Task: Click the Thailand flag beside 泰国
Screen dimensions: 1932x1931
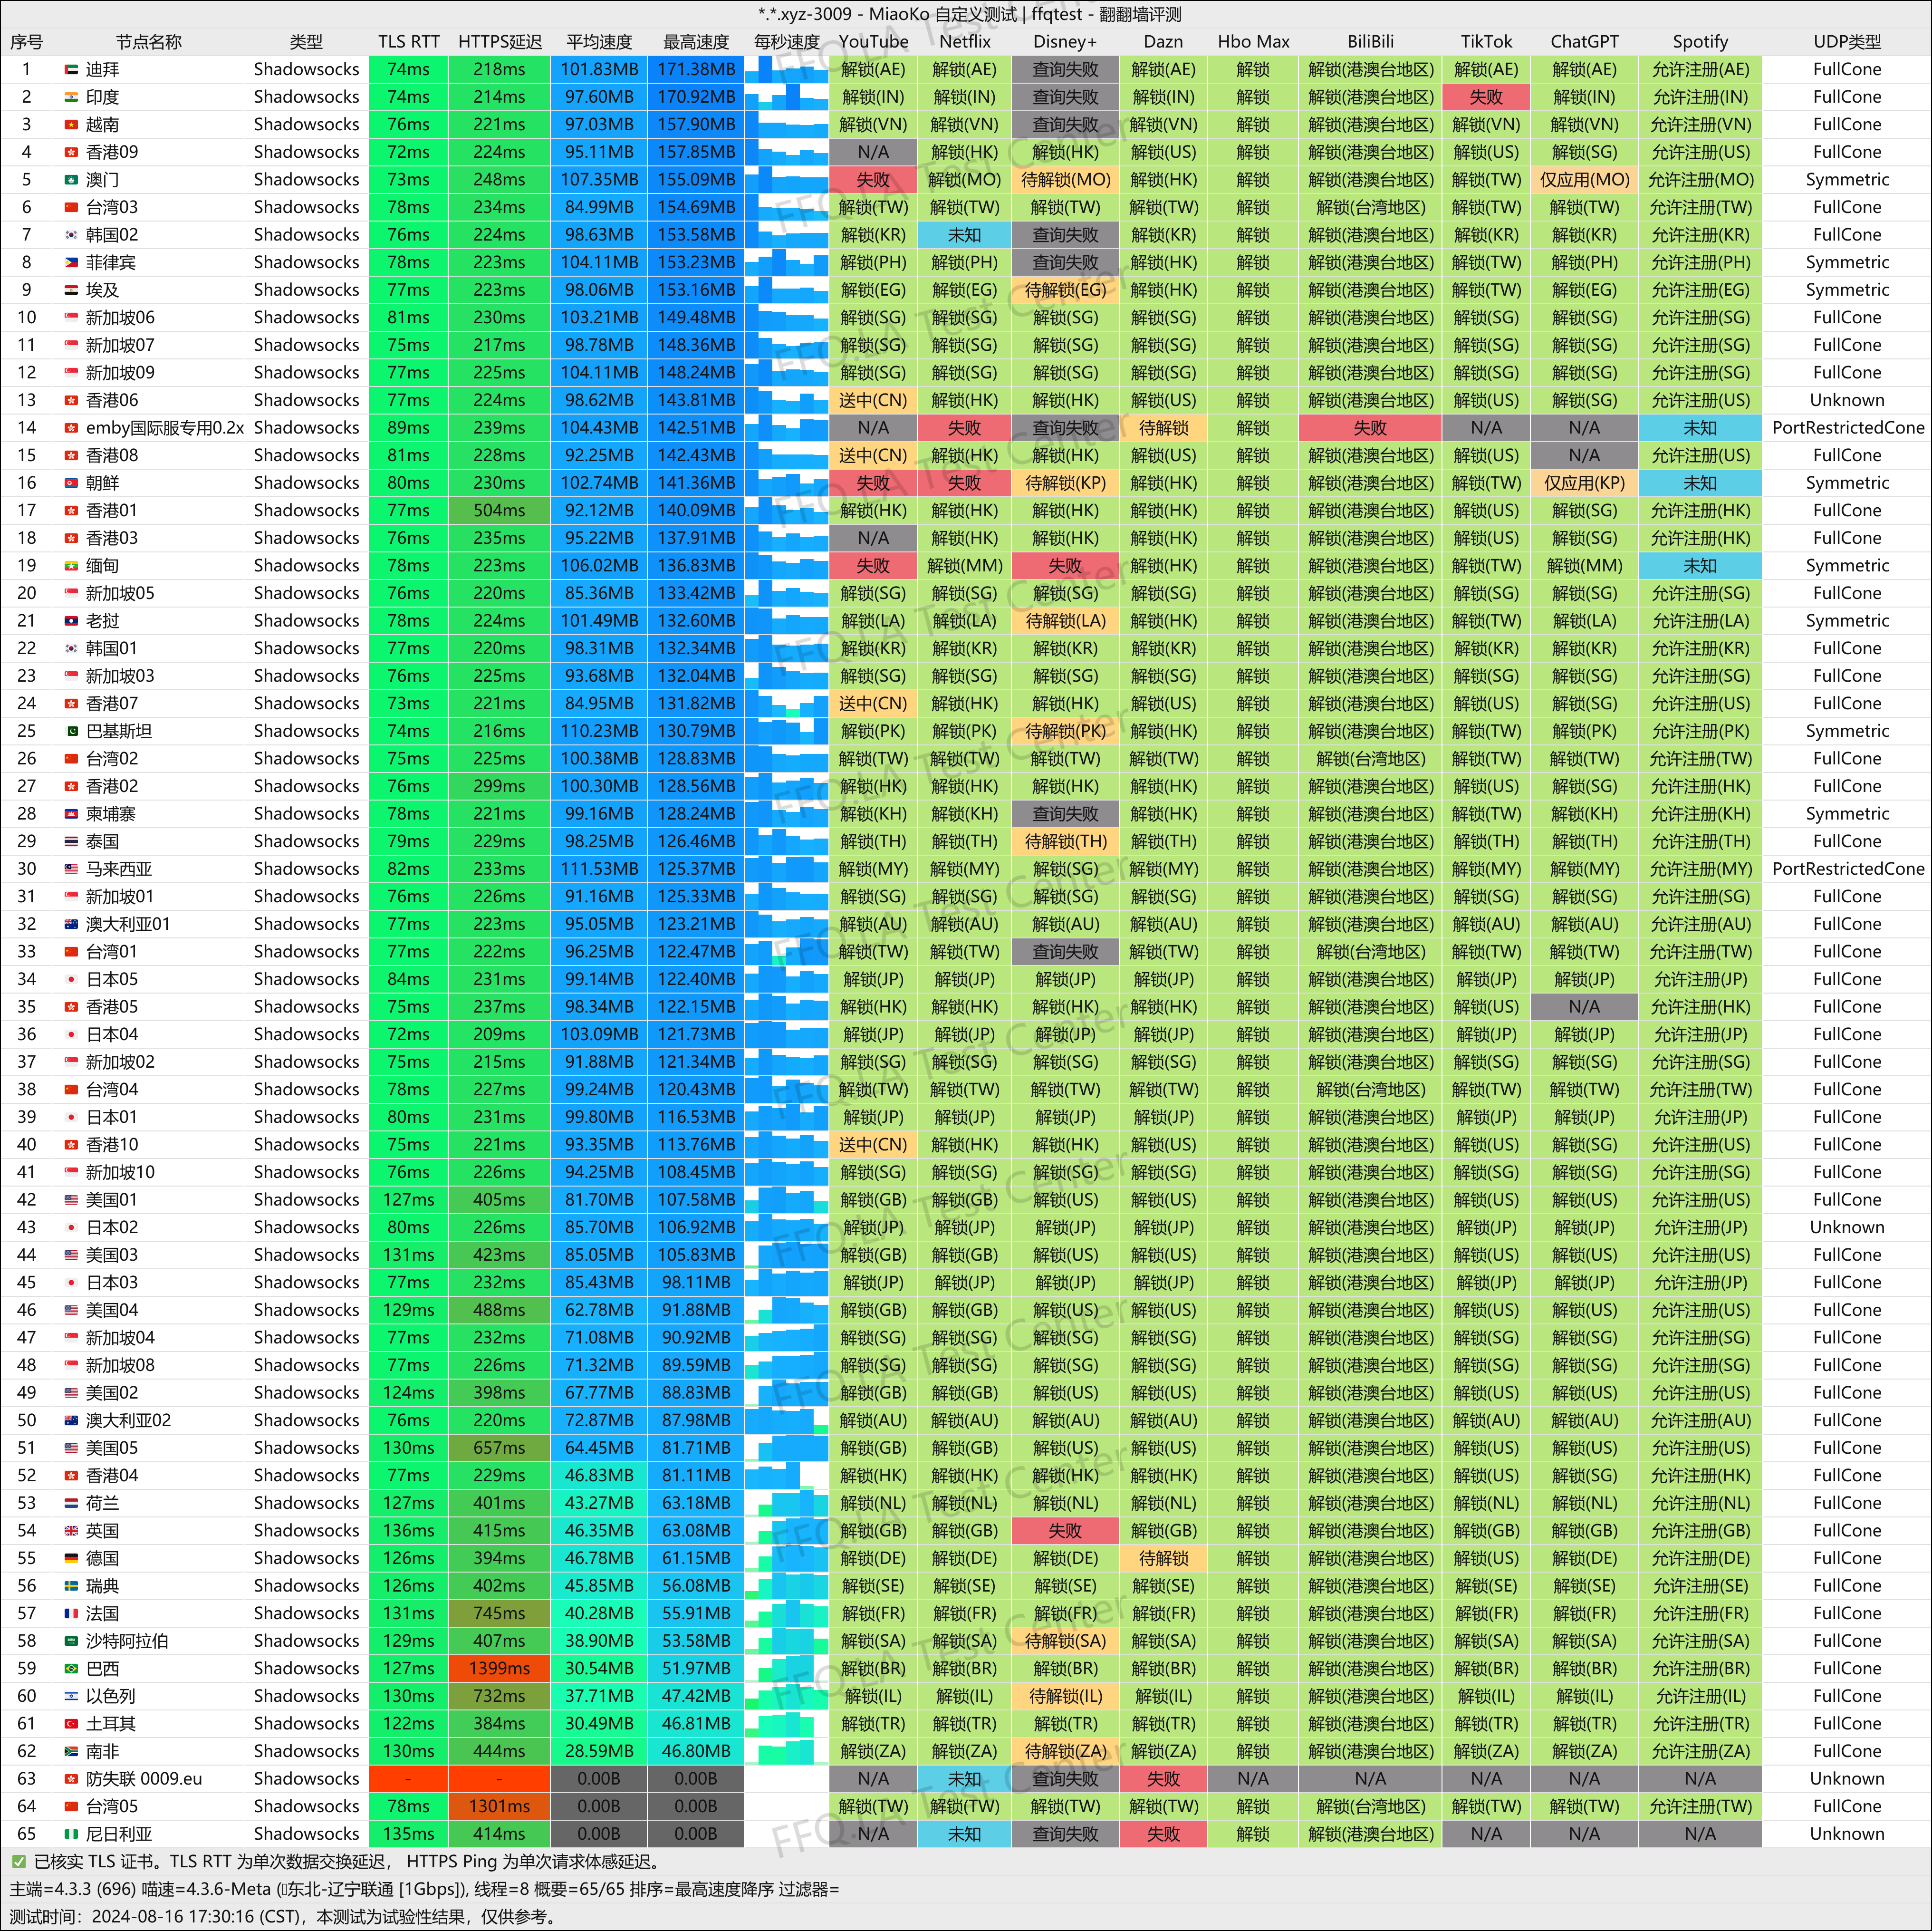Action: [x=71, y=841]
